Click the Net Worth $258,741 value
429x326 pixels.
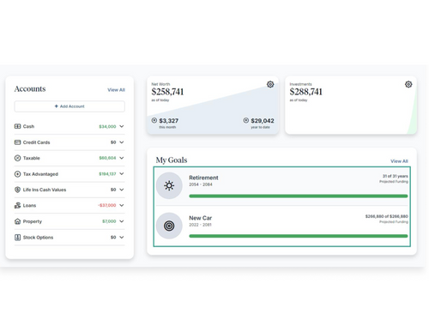point(167,92)
